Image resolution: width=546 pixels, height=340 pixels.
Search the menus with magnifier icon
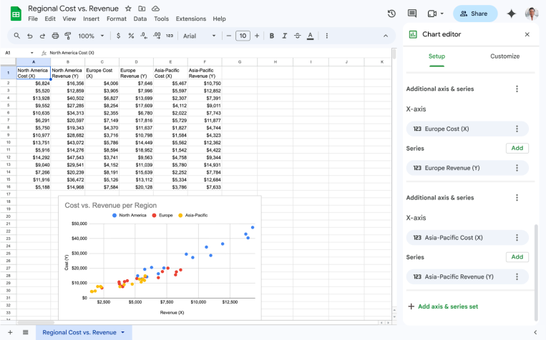pos(16,36)
